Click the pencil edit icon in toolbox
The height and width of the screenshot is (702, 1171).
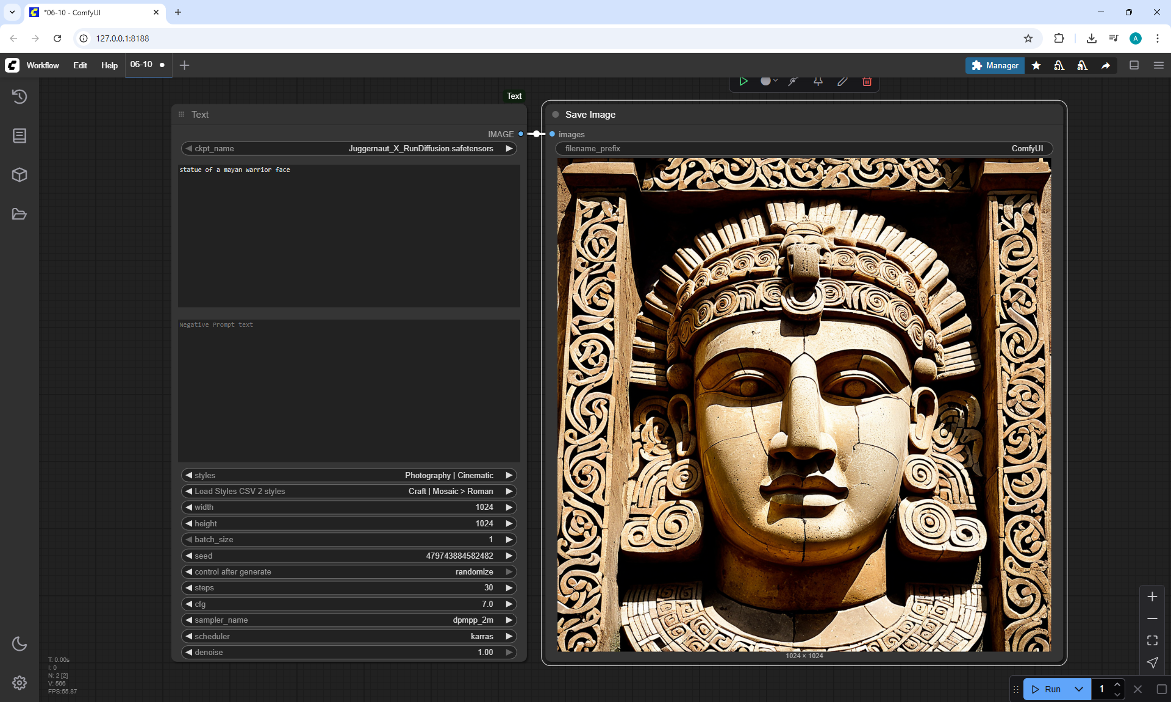[842, 82]
